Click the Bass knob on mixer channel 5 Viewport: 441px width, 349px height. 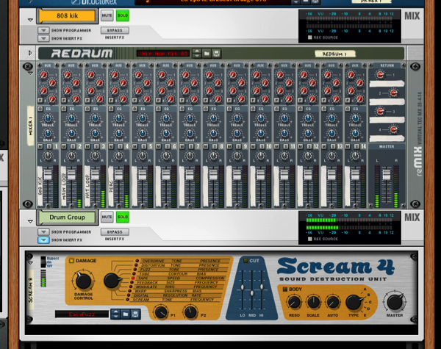pos(143,133)
